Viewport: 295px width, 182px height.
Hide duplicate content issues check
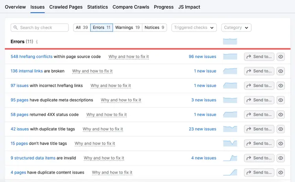tap(280, 173)
